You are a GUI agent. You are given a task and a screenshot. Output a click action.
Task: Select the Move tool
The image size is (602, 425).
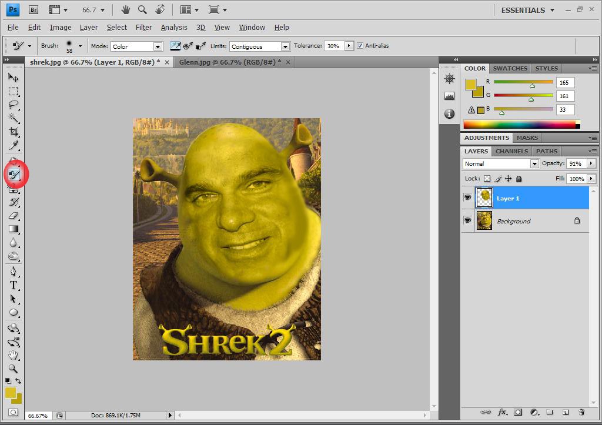[14, 78]
